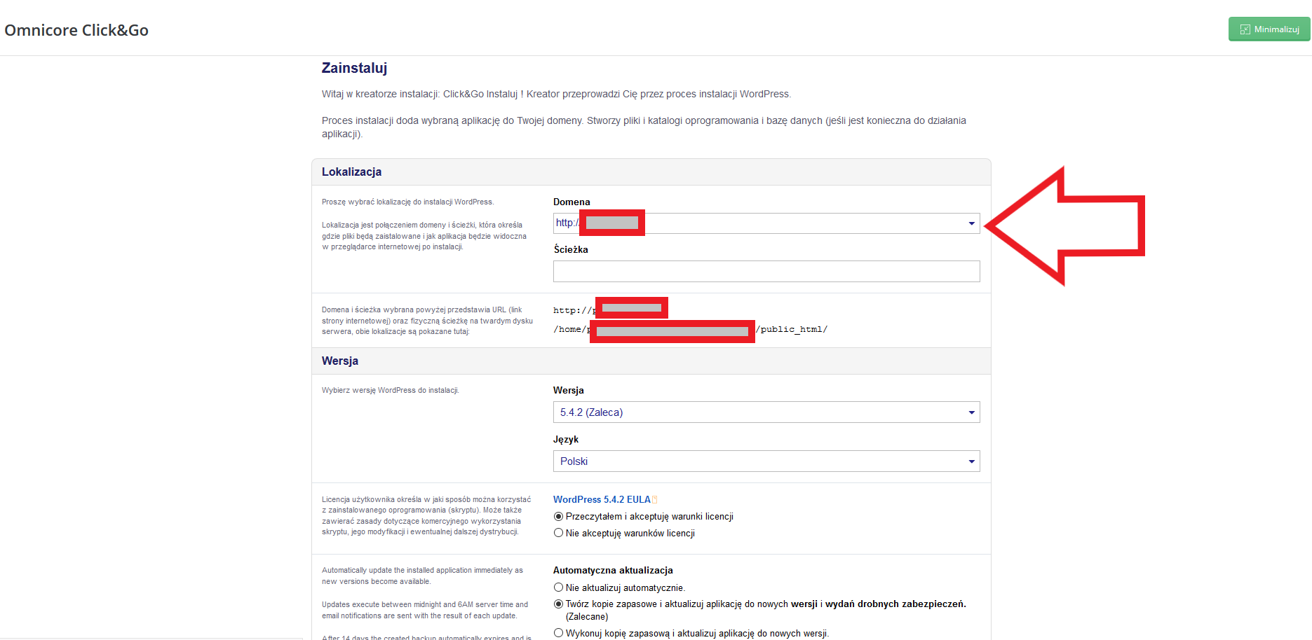
Task: Click into the Ścieżka input field
Action: [x=766, y=272]
